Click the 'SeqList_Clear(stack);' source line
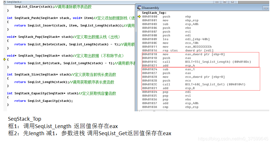 tap(53, 7)
